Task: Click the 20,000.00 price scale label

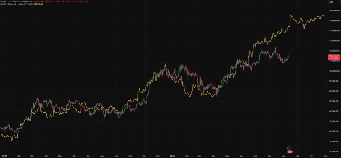Action: tap(334, 151)
